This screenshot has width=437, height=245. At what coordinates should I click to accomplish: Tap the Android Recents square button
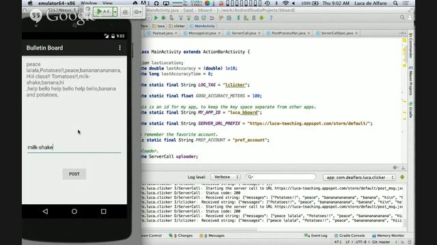(x=103, y=212)
